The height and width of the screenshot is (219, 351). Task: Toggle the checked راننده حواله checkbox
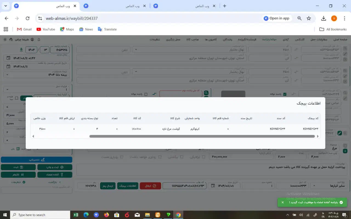click(x=285, y=94)
